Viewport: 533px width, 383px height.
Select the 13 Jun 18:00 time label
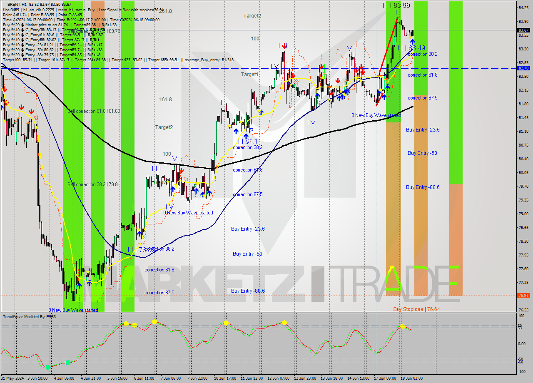[x=331, y=378]
